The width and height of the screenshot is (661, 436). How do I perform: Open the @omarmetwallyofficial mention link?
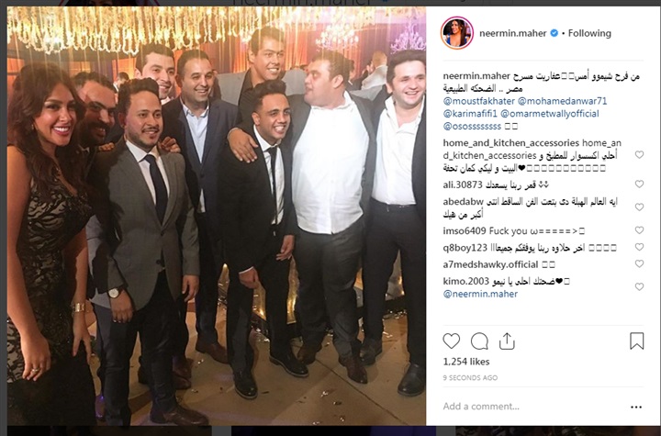point(550,114)
